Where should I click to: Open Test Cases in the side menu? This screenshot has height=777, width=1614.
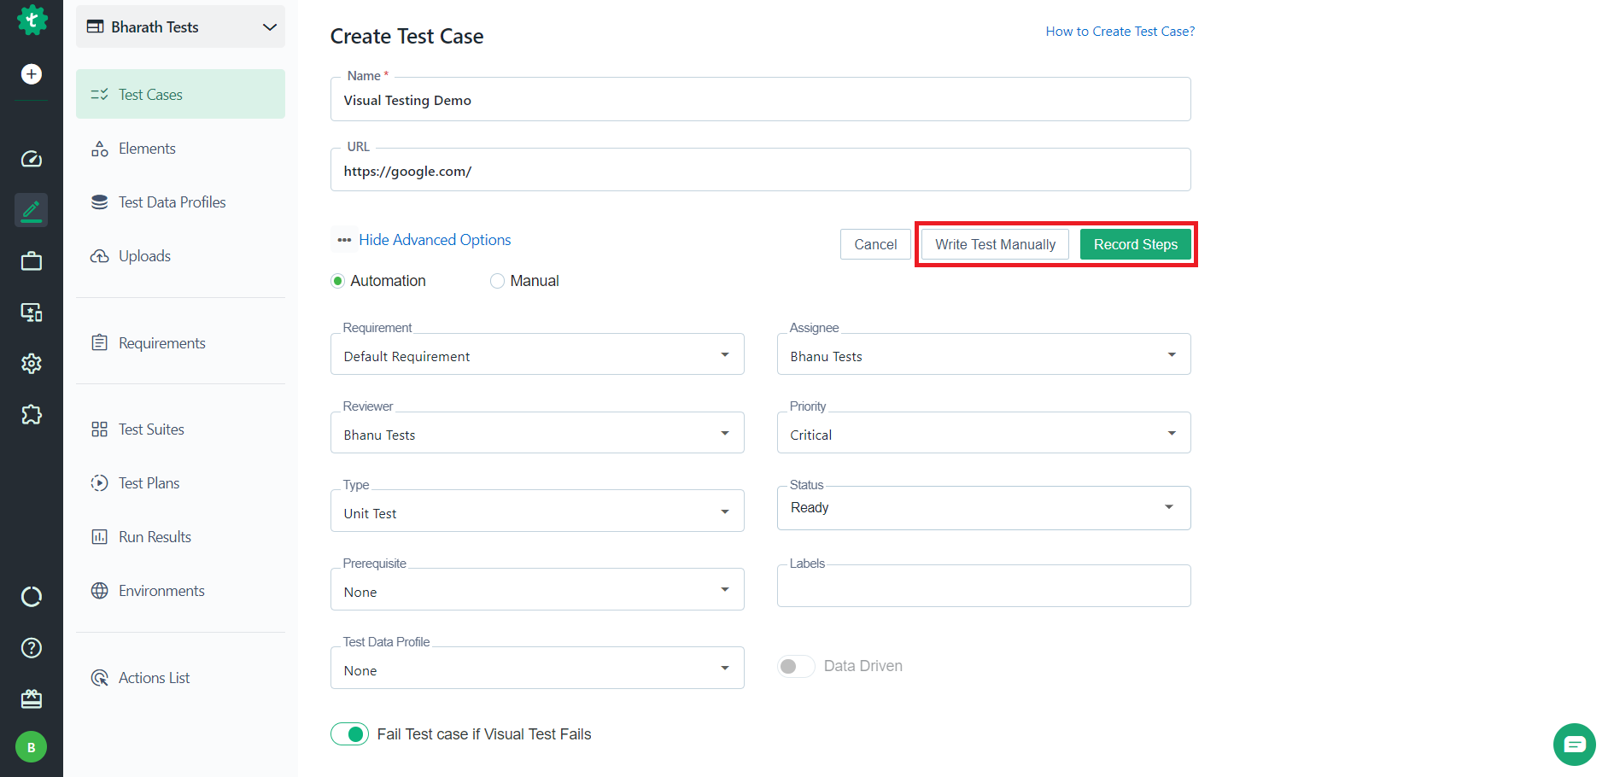(x=180, y=94)
